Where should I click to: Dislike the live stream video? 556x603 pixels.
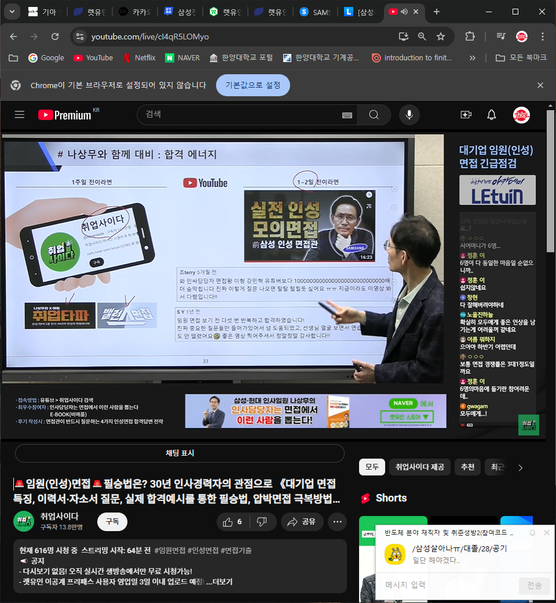(x=262, y=522)
